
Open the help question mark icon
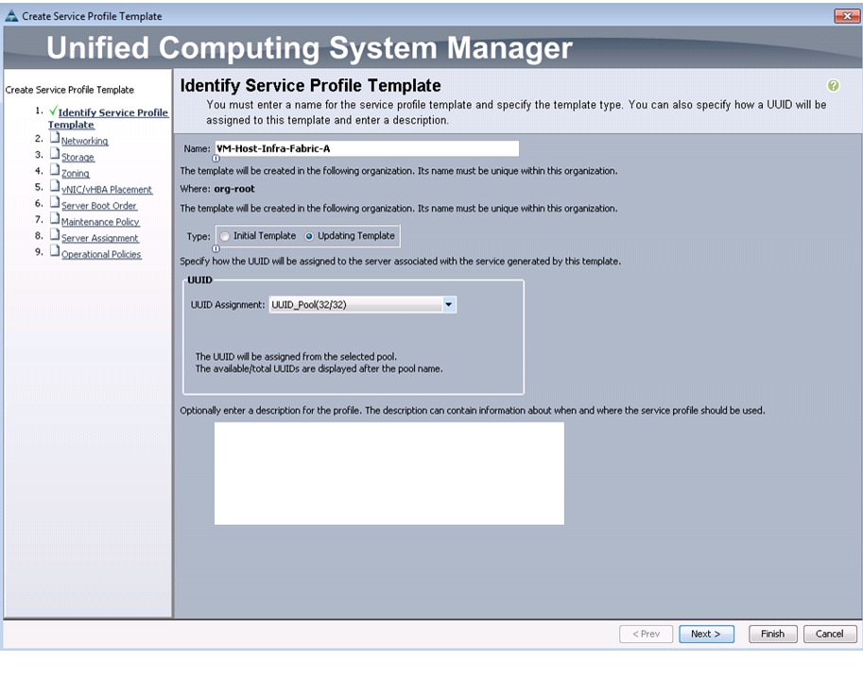click(834, 85)
